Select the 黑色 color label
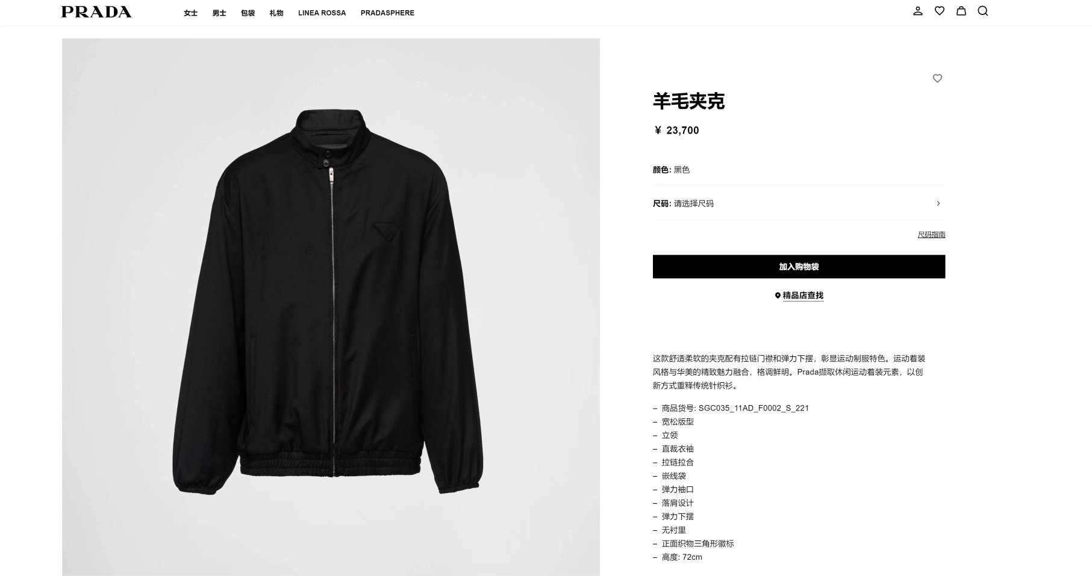Viewport: 1092px width, 576px height. pos(681,170)
